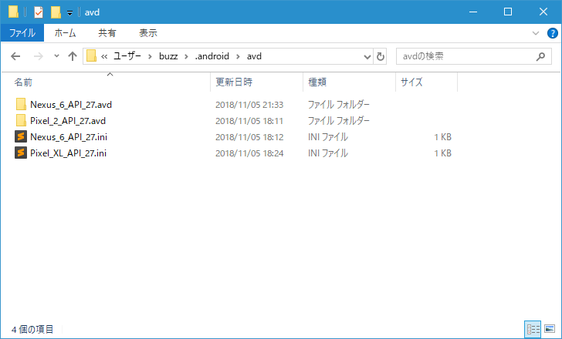Switch to the 表示 ribbon tab
This screenshot has width=562, height=339.
click(148, 33)
